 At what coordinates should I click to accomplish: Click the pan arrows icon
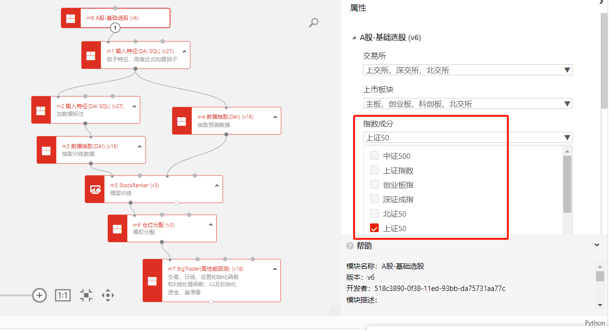pos(108,295)
